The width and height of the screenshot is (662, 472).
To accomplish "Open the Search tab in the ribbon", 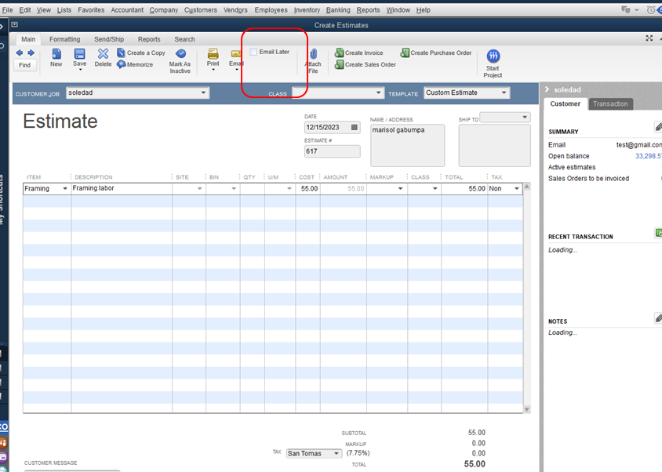I will tap(184, 39).
